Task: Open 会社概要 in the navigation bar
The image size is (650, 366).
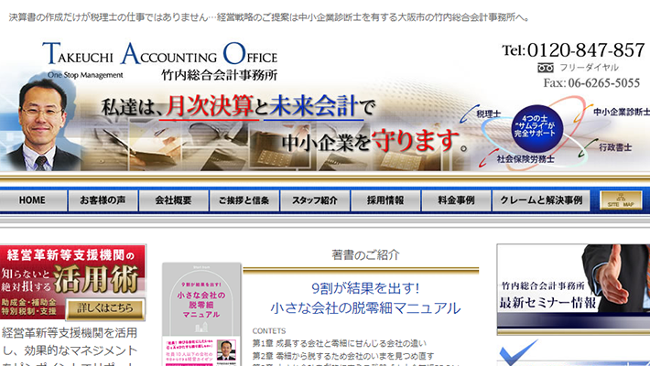Action: [x=173, y=200]
